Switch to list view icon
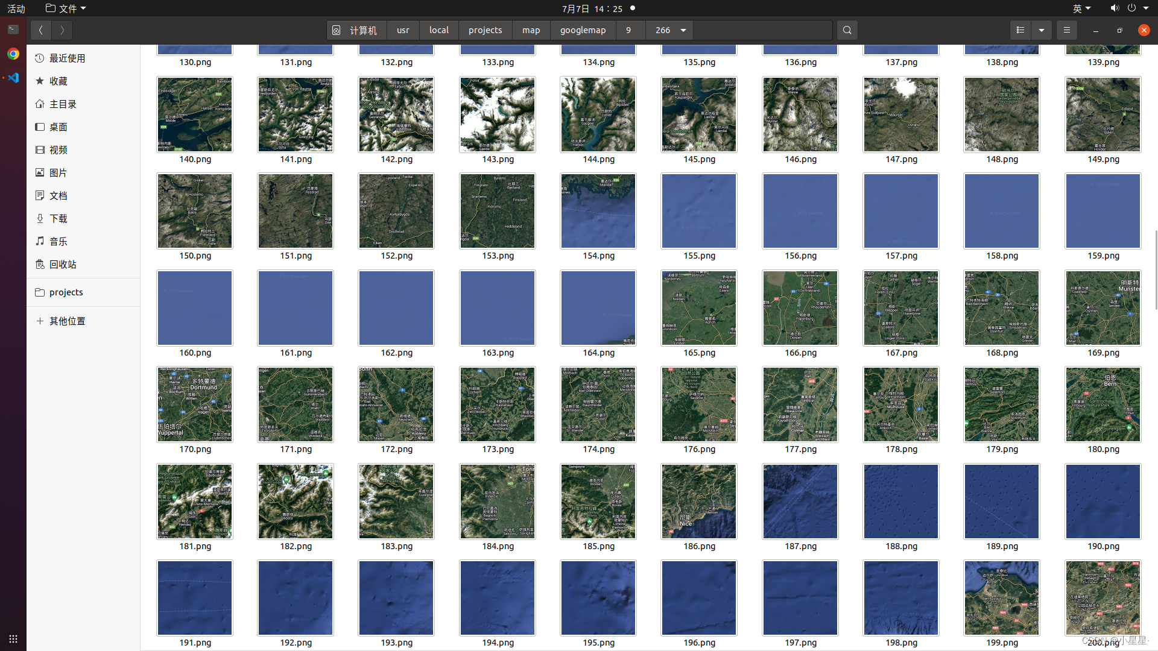This screenshot has width=1158, height=651. [1020, 30]
